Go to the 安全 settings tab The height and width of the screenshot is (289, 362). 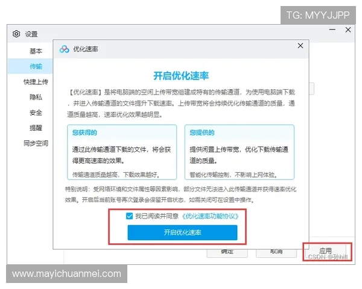[x=36, y=113]
